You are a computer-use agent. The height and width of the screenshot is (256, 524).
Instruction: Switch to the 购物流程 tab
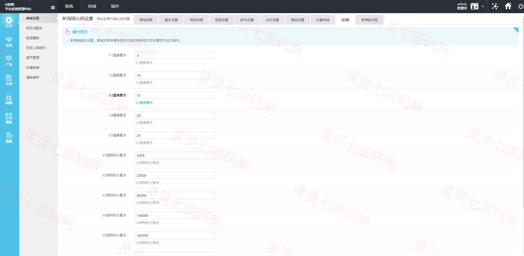point(196,20)
